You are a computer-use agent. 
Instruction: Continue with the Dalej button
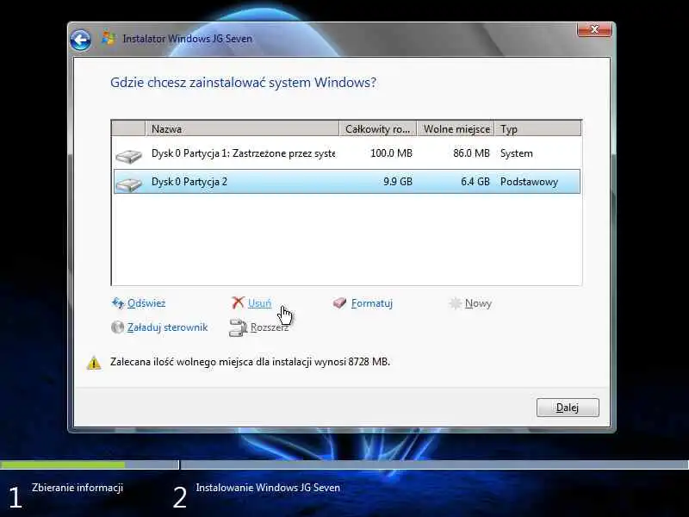(x=568, y=408)
